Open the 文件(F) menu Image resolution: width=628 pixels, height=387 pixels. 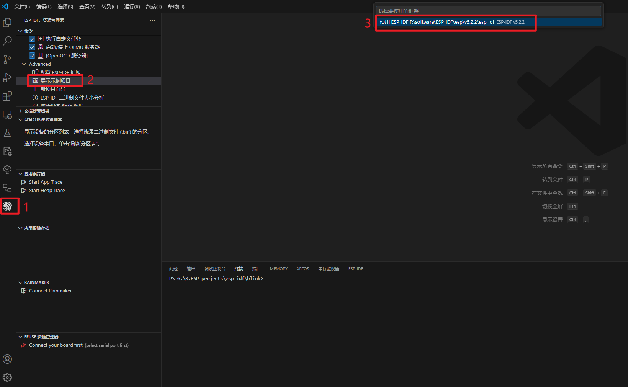pyautogui.click(x=22, y=7)
